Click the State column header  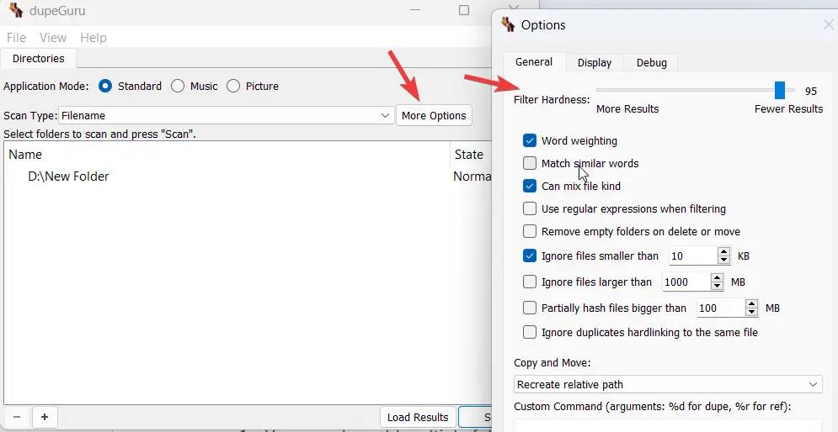[x=471, y=155]
